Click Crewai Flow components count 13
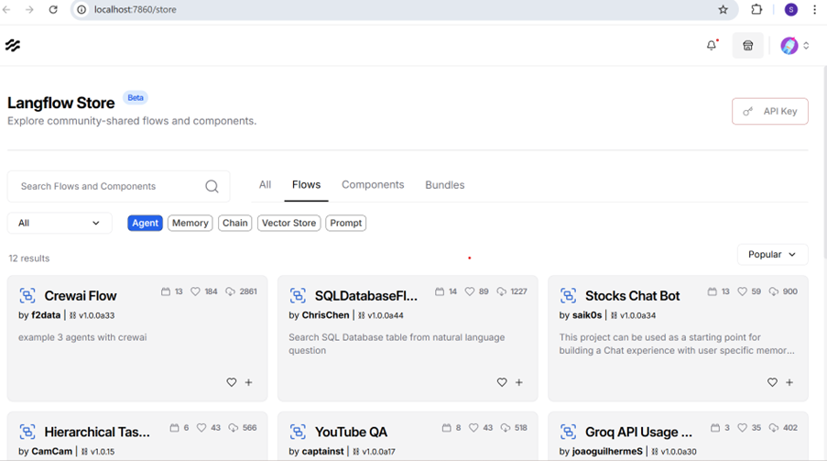 click(179, 291)
